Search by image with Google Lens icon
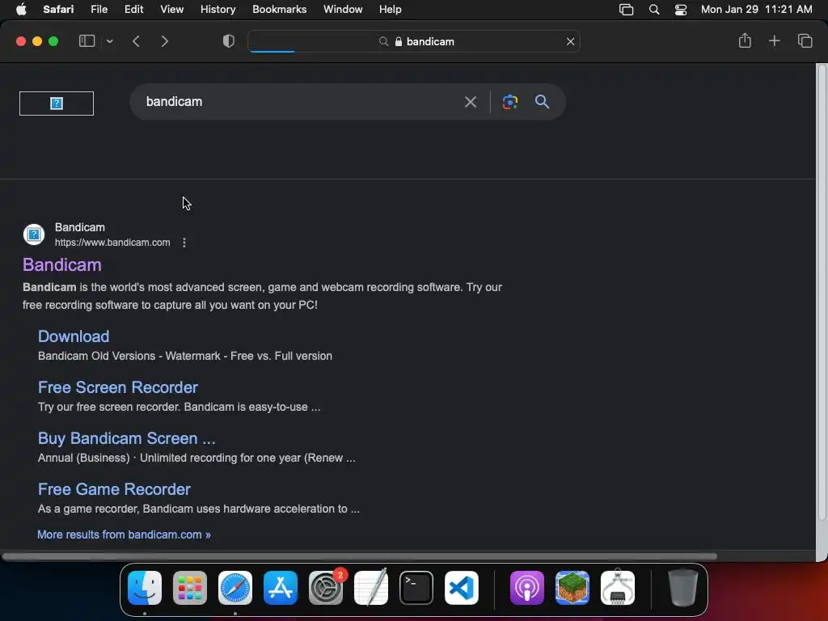The height and width of the screenshot is (621, 828). pos(509,102)
